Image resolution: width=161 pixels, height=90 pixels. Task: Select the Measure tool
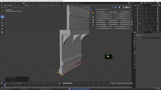(2, 32)
